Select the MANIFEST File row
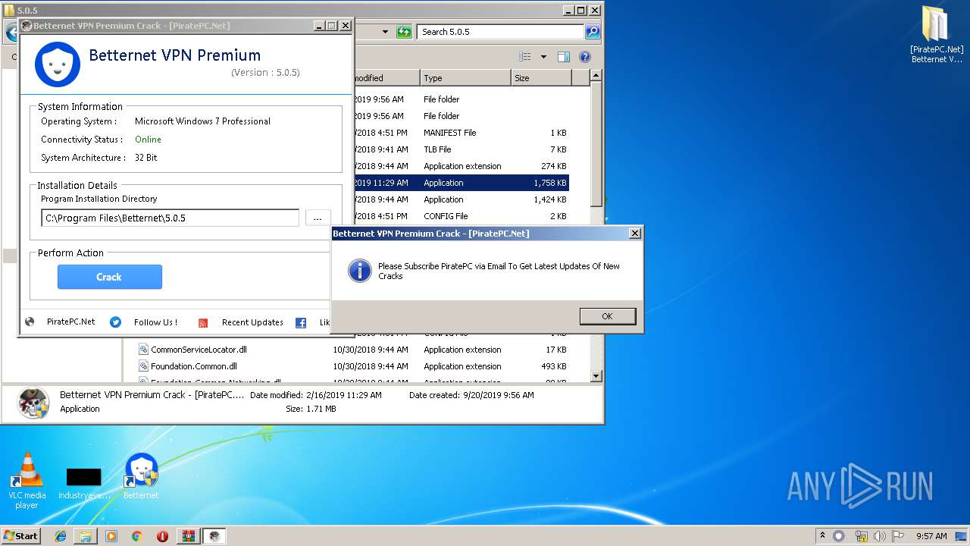The height and width of the screenshot is (546, 970). pyautogui.click(x=461, y=133)
